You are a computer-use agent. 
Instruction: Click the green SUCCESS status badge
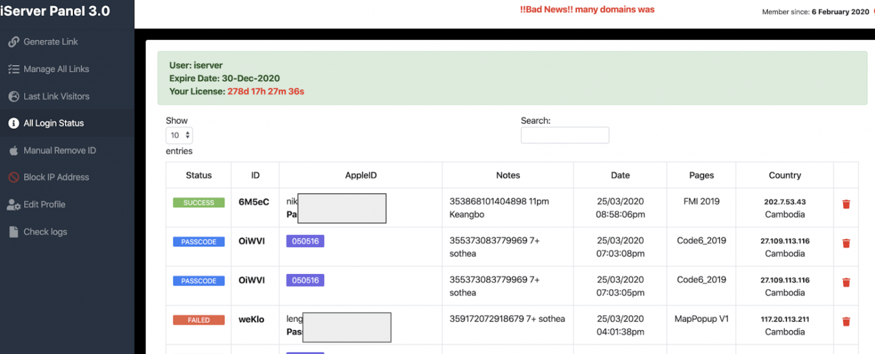click(199, 203)
